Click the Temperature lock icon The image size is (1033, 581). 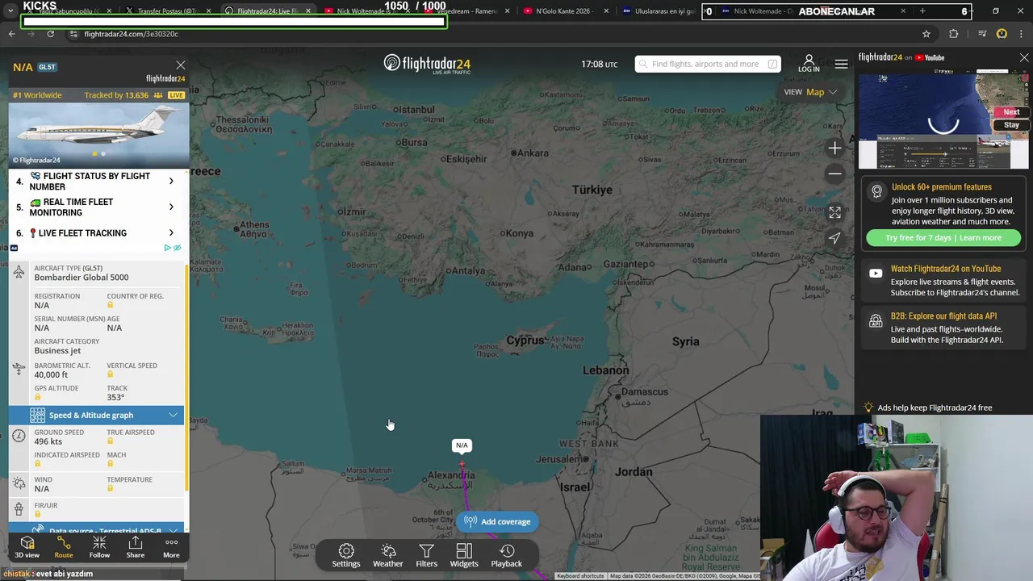coord(111,489)
